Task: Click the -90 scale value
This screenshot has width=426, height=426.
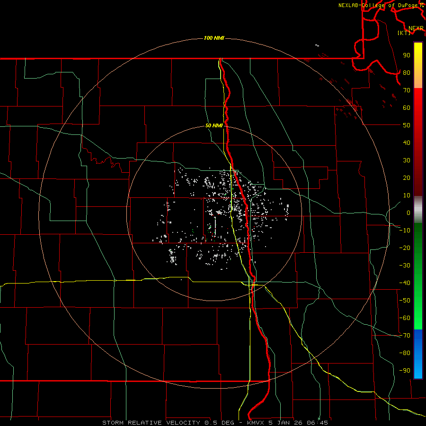Action: [x=405, y=371]
